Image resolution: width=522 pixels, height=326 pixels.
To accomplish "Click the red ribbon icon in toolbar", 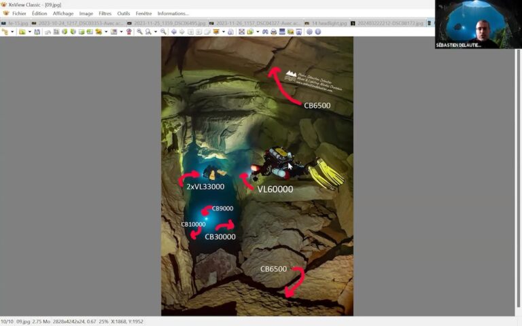I will point(129,32).
